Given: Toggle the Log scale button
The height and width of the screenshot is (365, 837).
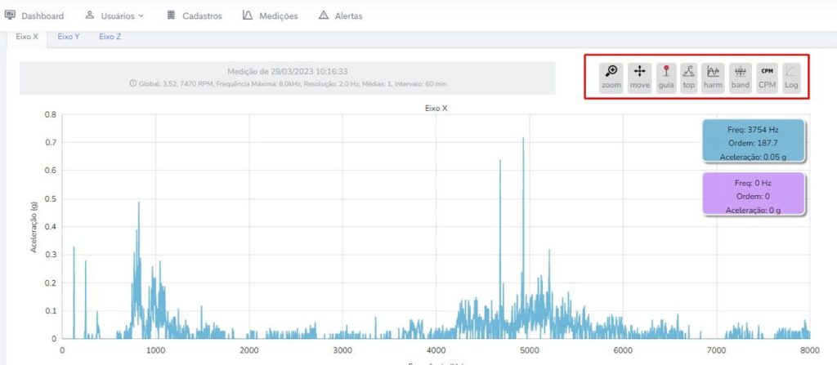Looking at the screenshot, I should point(790,77).
